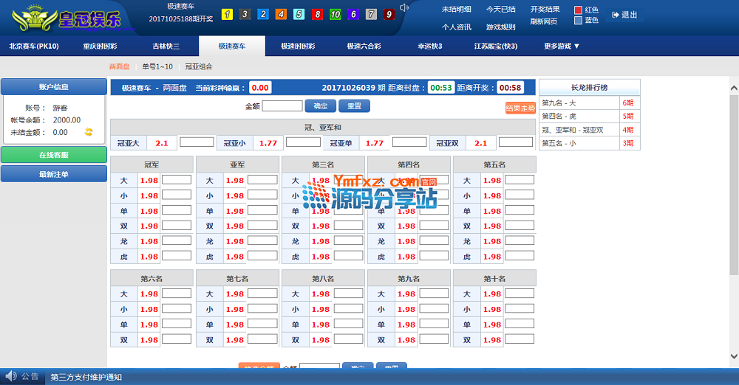The image size is (739, 385).
Task: Open the 开奖结果 link
Action: [545, 10]
